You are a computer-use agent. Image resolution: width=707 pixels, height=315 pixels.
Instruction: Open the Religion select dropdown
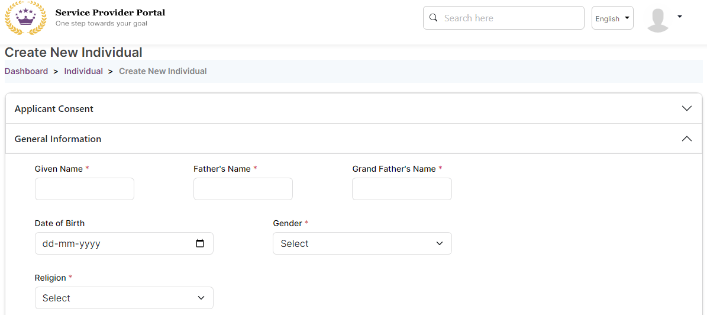(124, 298)
